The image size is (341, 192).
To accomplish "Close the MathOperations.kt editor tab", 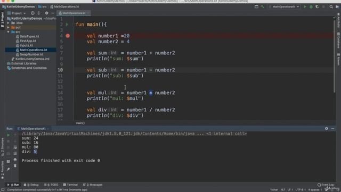I will (x=88, y=13).
